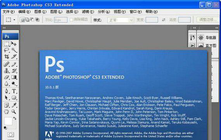Toggle Quick Mask mode button
Viewport: 221px width, 140px height.
10,135
